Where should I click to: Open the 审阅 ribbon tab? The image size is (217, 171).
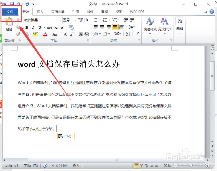(x=104, y=12)
